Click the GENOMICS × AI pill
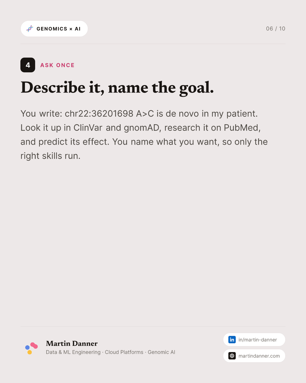 click(x=54, y=29)
